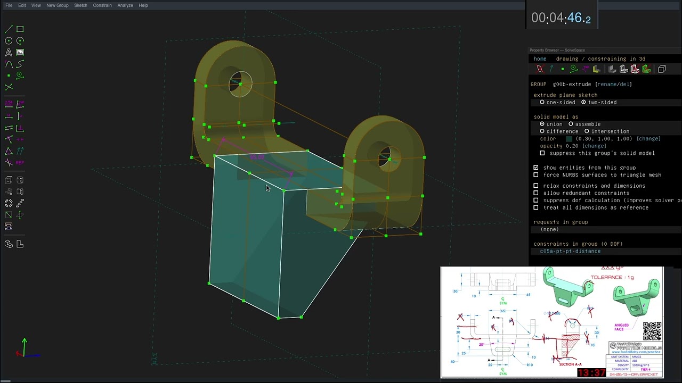Toggle constraints and dimensions visibility icon
This screenshot has height=383, width=682.
point(585,69)
